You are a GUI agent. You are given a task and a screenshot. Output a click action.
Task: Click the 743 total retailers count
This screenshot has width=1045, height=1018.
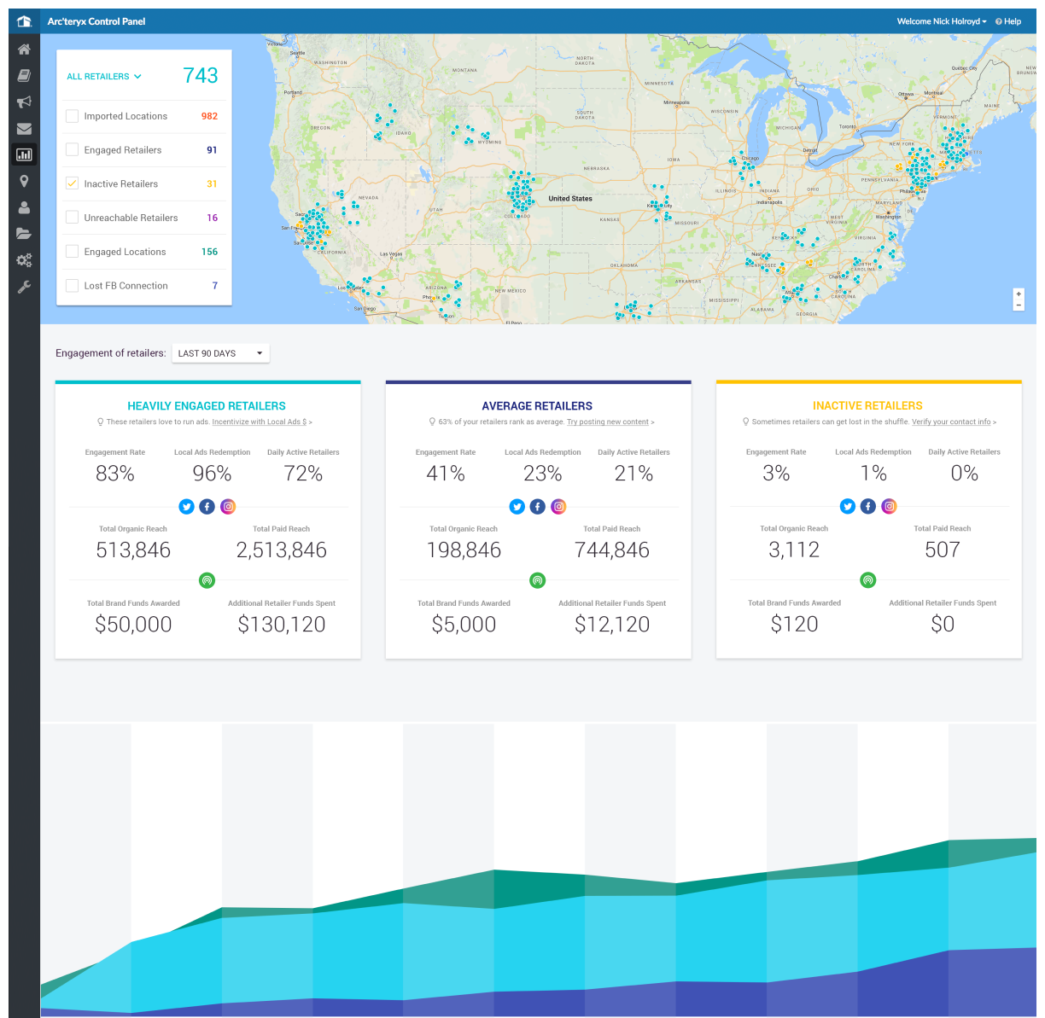point(201,76)
